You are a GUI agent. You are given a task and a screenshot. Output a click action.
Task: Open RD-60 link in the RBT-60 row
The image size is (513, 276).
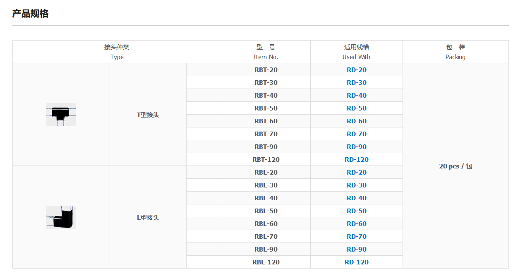point(357,121)
